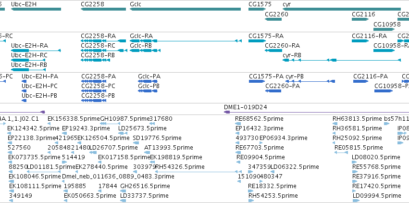
Task: Click the CG2258-PC protein feature
Action: point(94,91)
